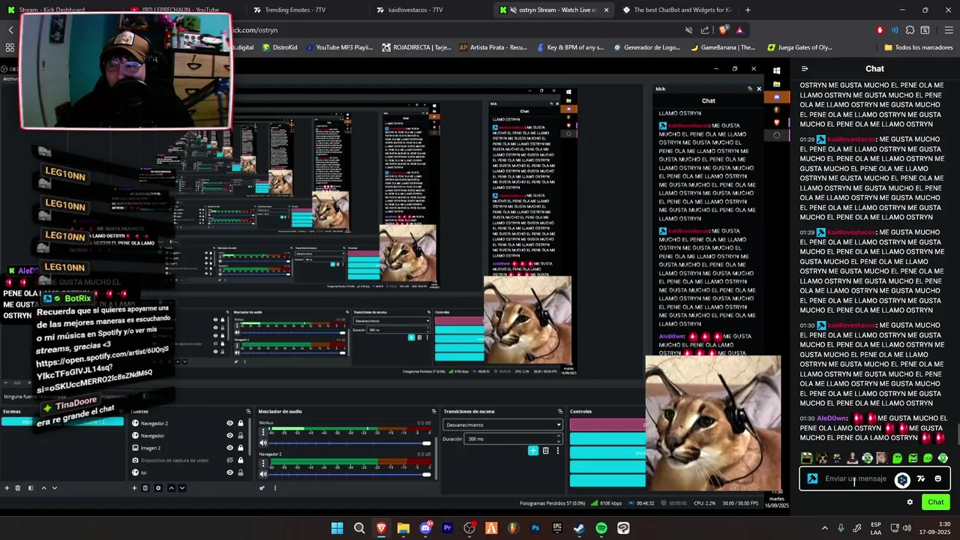Open Brave Shields icon in the address bar
Image resolution: width=960 pixels, height=540 pixels.
pos(723,30)
